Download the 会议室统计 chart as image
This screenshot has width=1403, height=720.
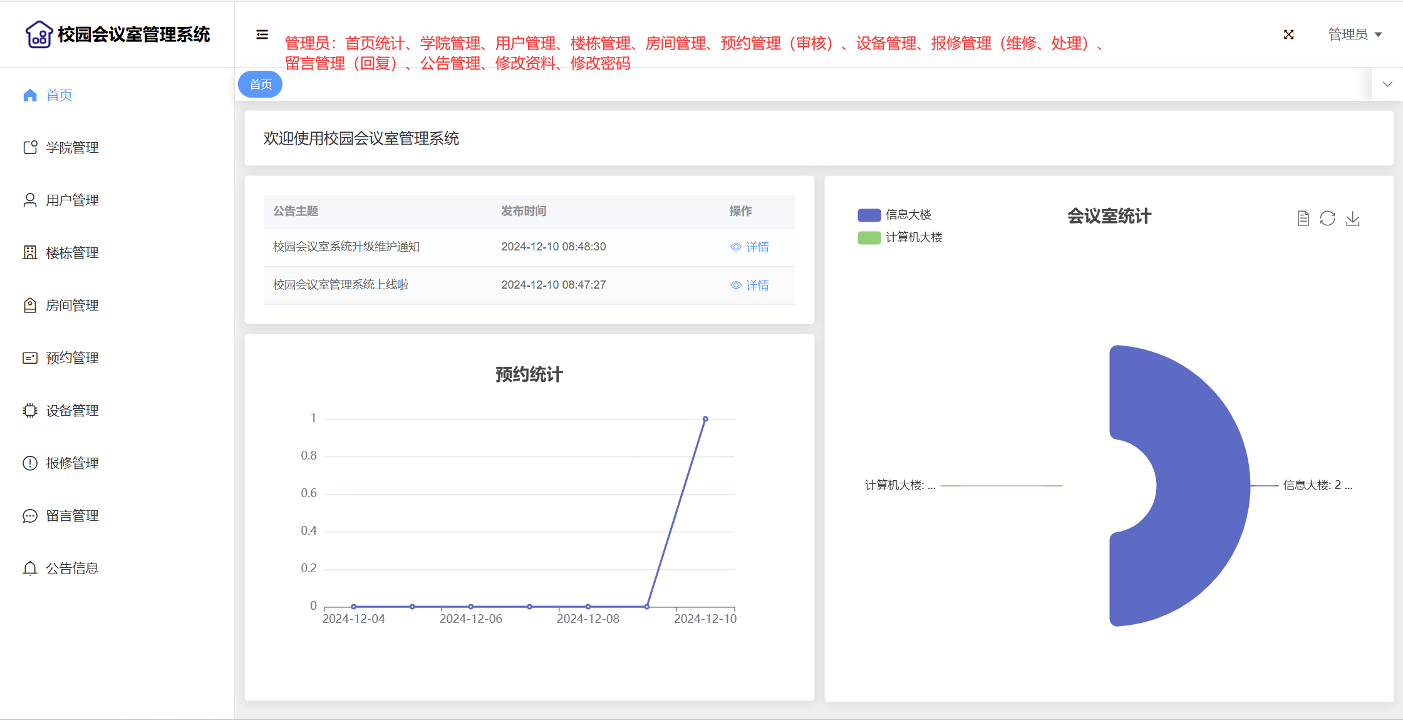(x=1352, y=219)
